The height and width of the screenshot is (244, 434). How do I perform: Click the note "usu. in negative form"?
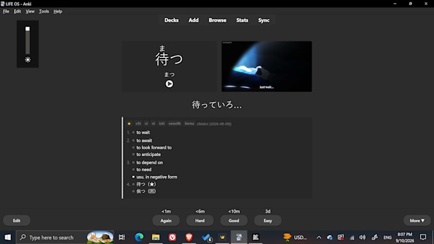pos(156,177)
